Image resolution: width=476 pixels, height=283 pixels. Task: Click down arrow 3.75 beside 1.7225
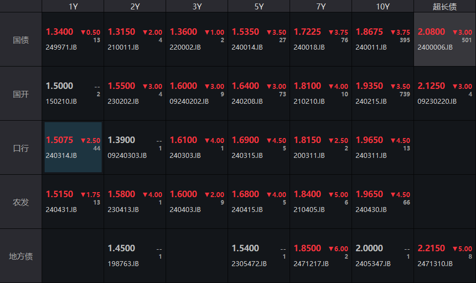(x=338, y=32)
